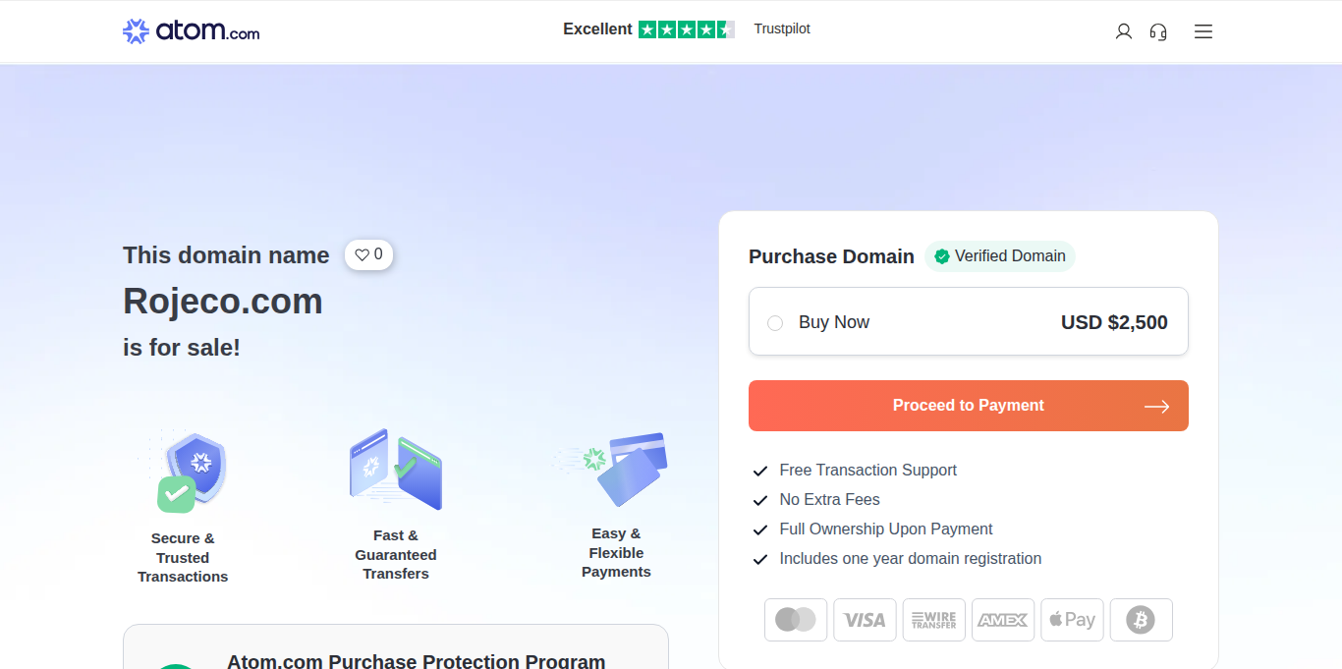Screen dimensions: 1342x669
Task: Click the Secure & Trusted Transactions shield icon
Action: coord(193,470)
